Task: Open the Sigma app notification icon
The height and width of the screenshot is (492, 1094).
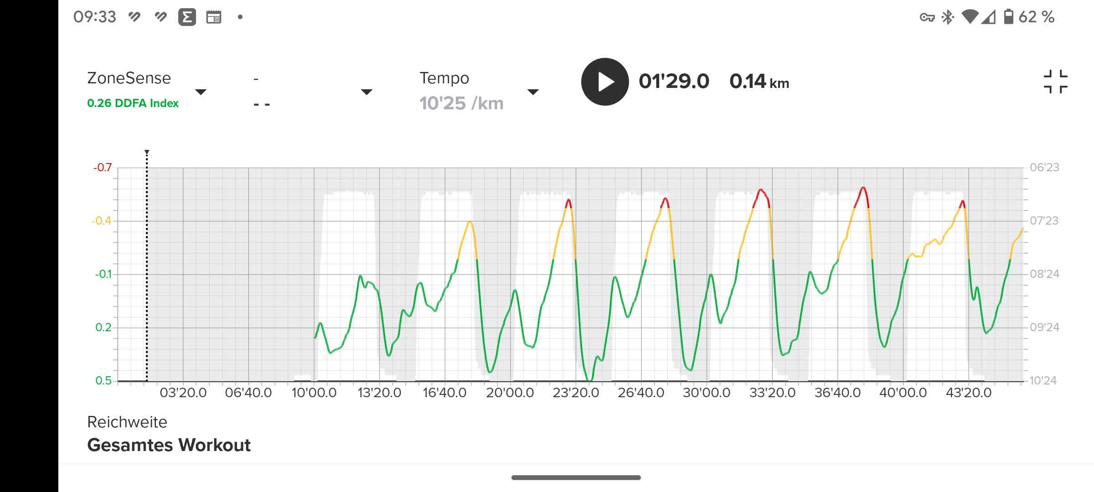Action: (x=187, y=17)
